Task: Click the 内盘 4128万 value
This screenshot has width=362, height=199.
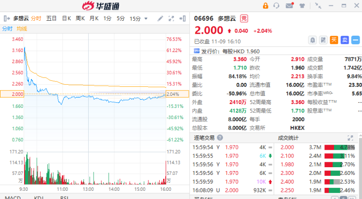Action: coord(238,111)
